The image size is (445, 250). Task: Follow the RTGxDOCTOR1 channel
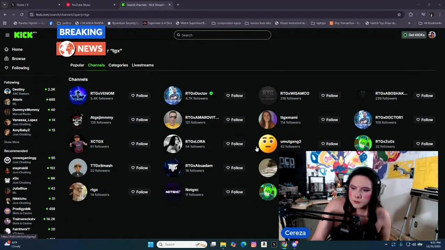coord(424,119)
